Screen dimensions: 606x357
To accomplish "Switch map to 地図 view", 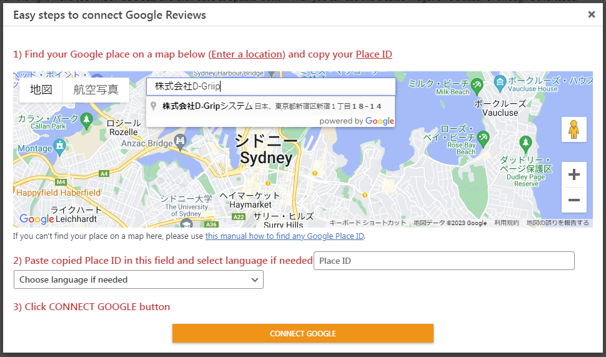I will coord(41,90).
